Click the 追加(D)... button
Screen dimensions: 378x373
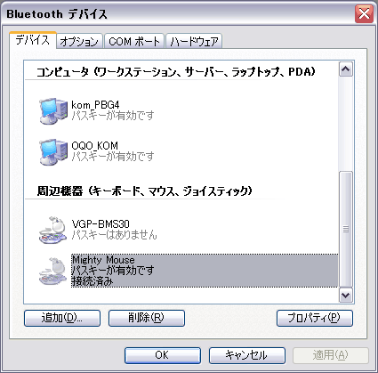(62, 318)
